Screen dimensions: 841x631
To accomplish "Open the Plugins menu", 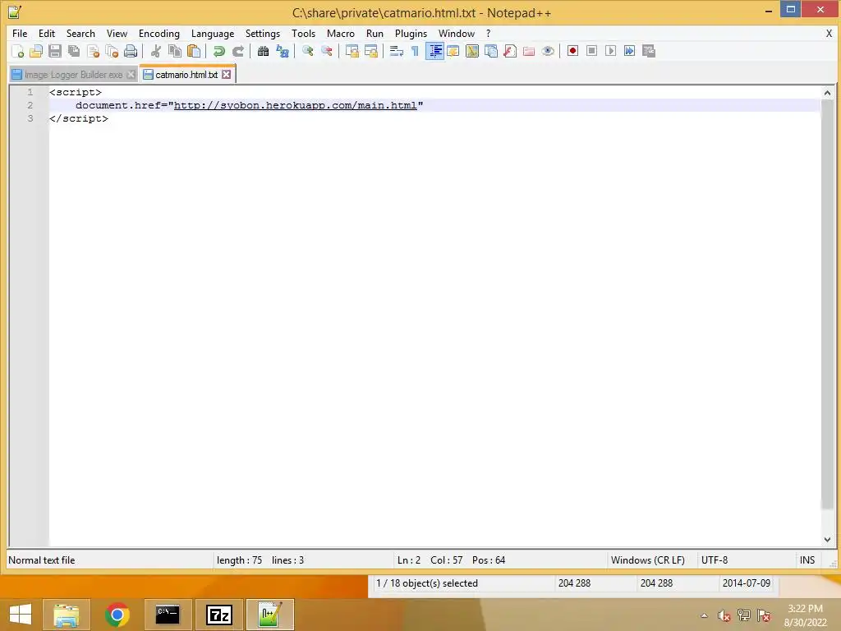I will pos(411,33).
